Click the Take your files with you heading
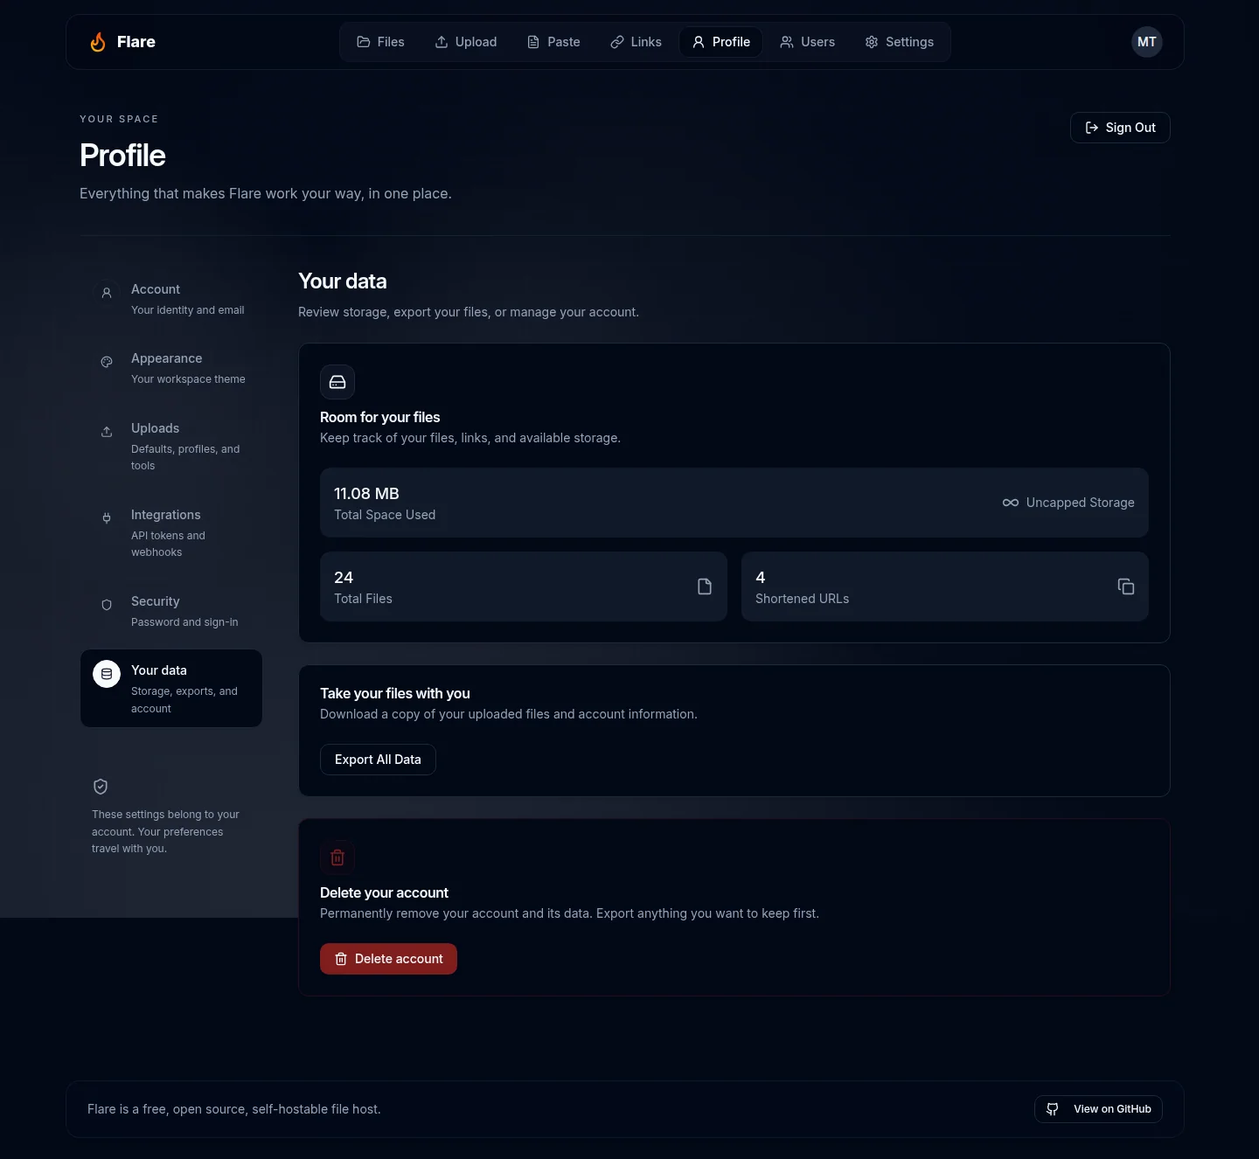This screenshot has height=1159, width=1259. [395, 693]
